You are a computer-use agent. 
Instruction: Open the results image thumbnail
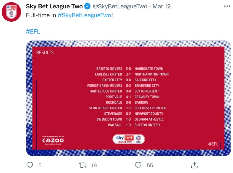pos(128,98)
